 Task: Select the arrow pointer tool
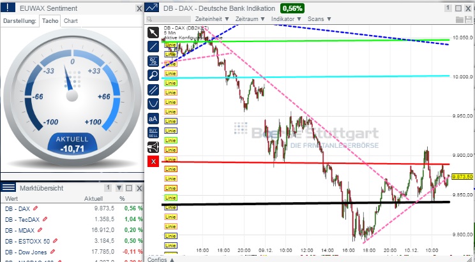[153, 33]
